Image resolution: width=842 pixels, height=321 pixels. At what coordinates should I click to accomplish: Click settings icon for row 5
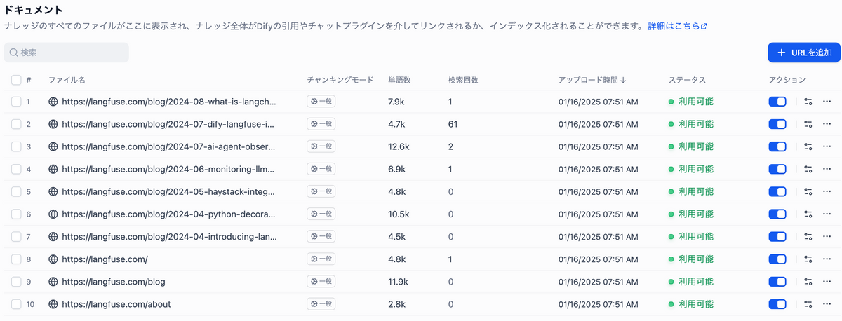[x=808, y=191]
